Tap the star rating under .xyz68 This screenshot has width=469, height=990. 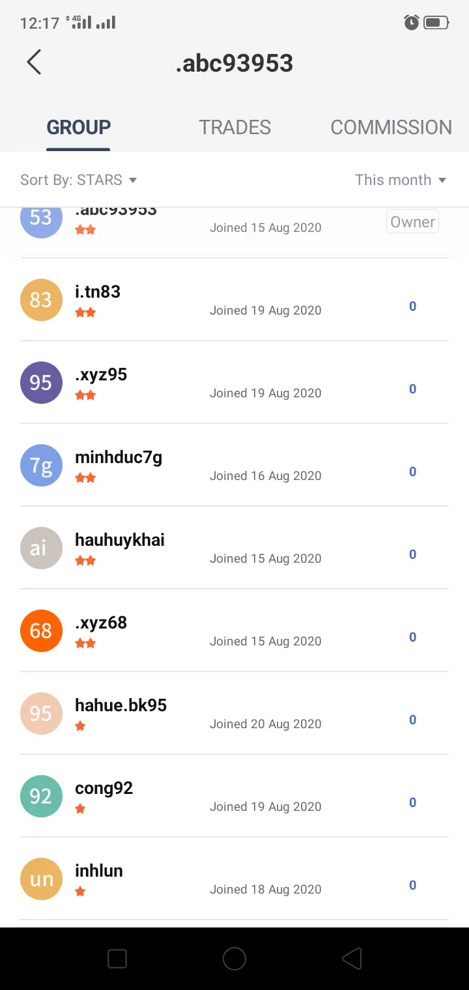point(85,643)
